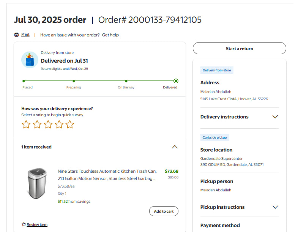Image resolution: width=298 pixels, height=232 pixels.
Task: Expand Pickup instructions
Action: [275, 207]
